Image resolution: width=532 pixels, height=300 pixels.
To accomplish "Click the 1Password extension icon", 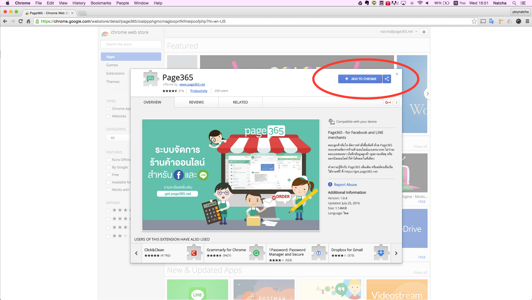I will coord(319,253).
